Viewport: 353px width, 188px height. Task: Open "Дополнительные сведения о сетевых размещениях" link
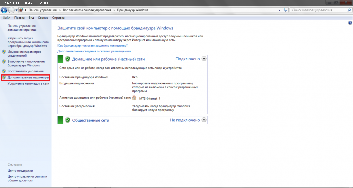(94, 51)
